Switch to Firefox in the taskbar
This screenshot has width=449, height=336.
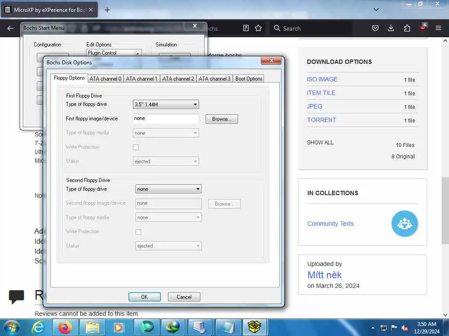point(65,327)
